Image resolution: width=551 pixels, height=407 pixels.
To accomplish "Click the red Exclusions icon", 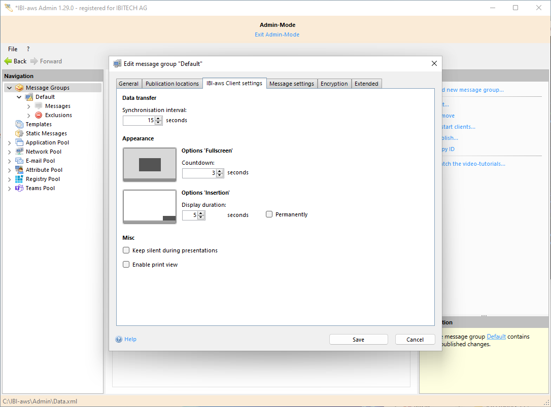I will coord(39,115).
